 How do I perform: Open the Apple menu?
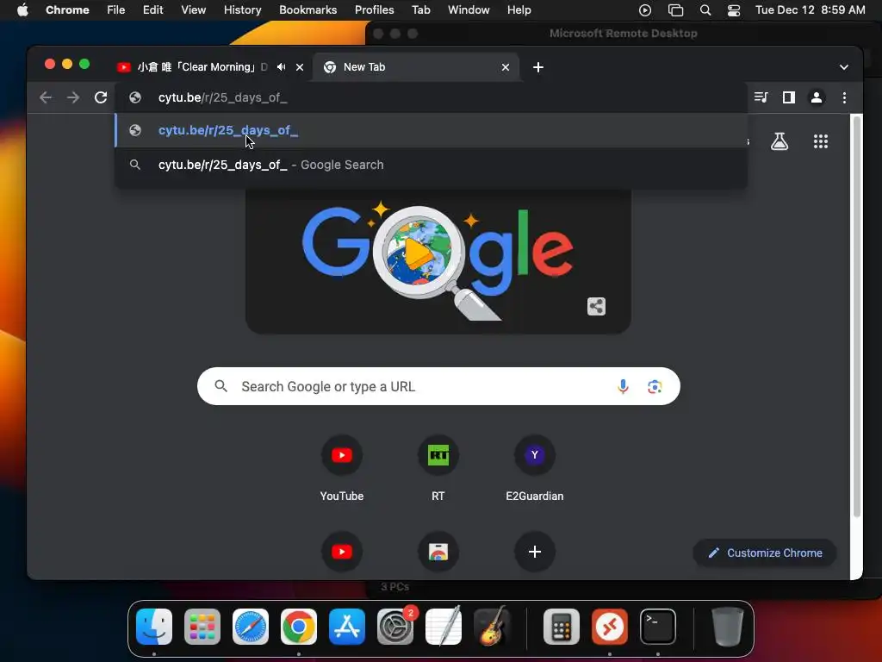[22, 10]
